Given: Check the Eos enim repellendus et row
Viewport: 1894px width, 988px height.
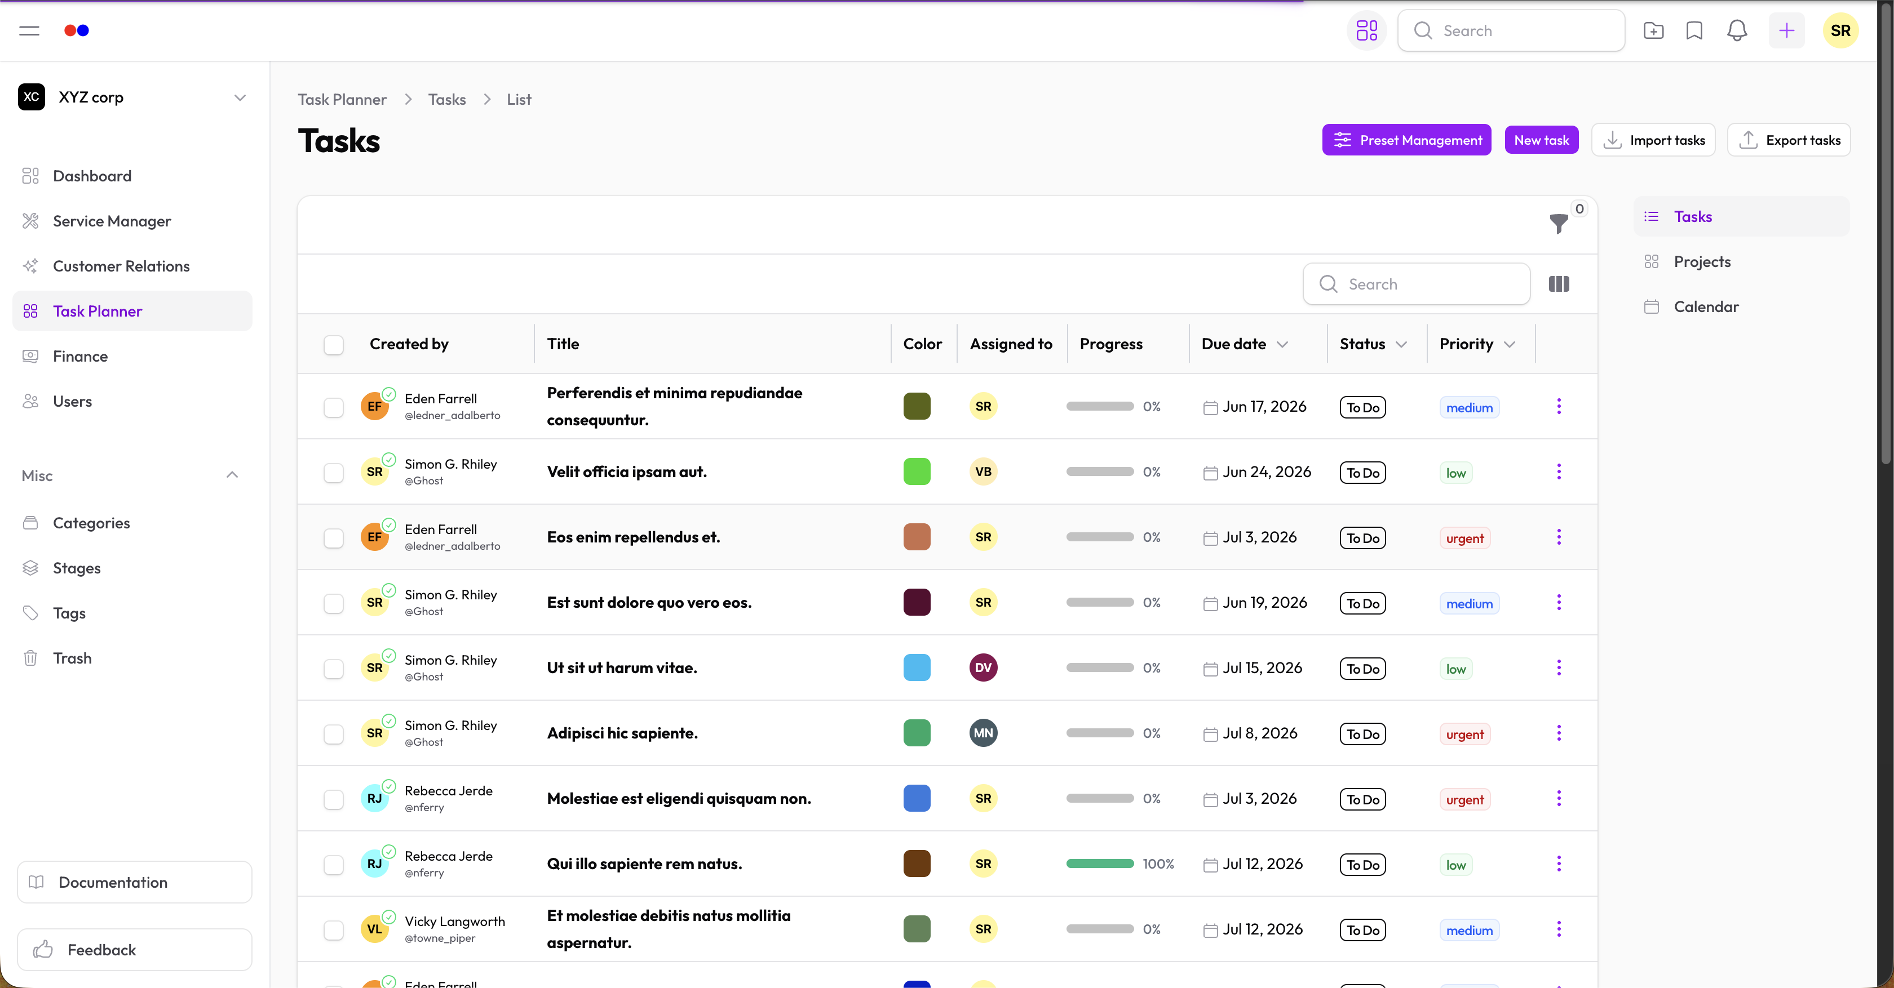Looking at the screenshot, I should coord(334,538).
